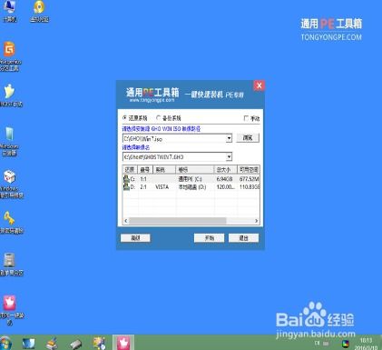Click the Browse button beside the path
The image size is (382, 350).
click(248, 137)
